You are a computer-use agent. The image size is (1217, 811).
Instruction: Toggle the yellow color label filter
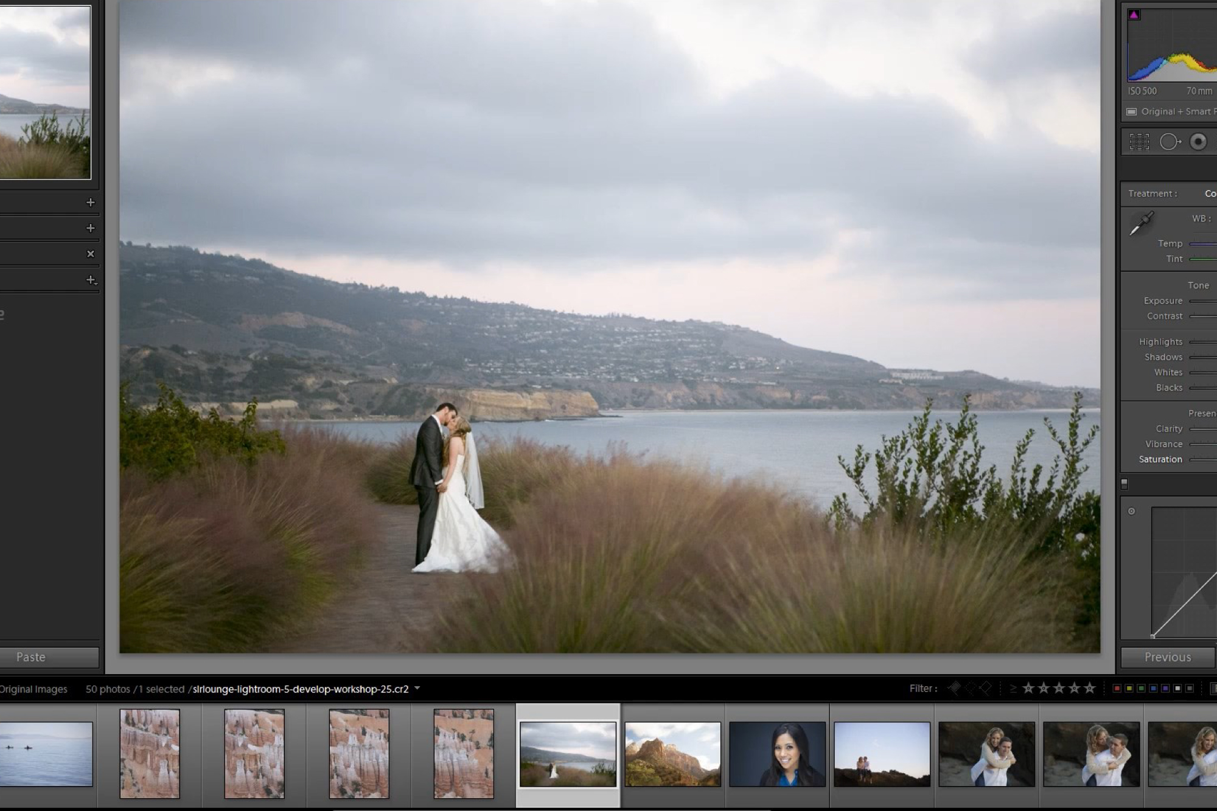click(1129, 689)
